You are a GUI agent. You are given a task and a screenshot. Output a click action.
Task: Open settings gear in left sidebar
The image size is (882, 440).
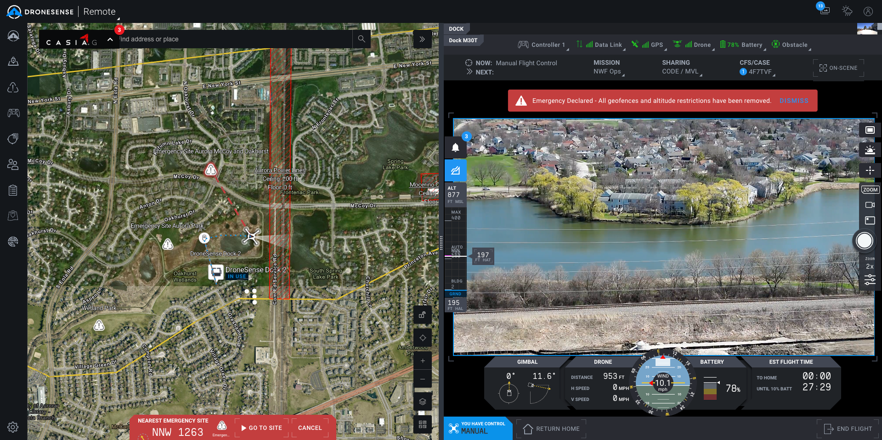(x=13, y=427)
